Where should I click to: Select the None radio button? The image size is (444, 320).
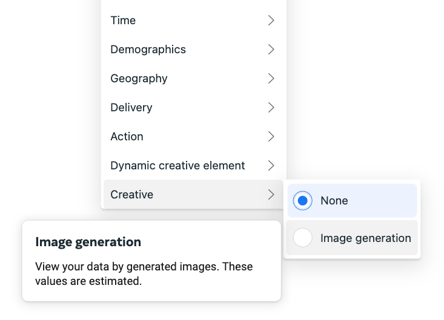[x=302, y=201]
